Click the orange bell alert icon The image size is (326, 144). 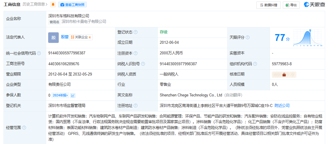tap(53, 5)
